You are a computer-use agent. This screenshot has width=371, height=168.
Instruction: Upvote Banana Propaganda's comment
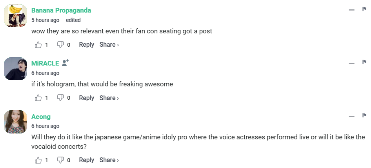[38, 45]
